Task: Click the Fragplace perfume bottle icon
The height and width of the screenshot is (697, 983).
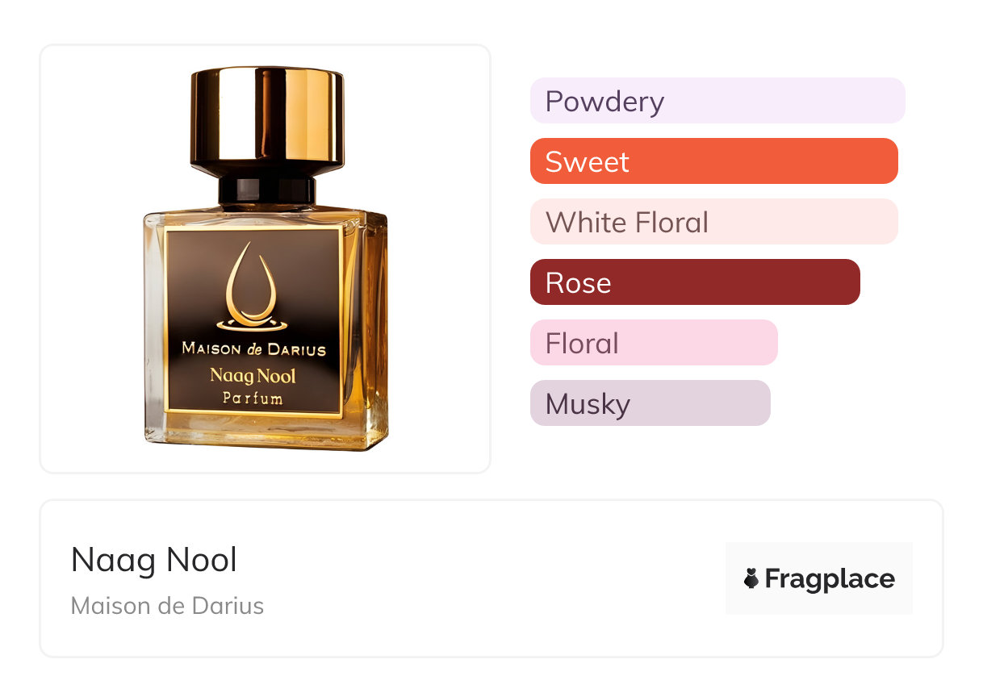Action: tap(751, 578)
